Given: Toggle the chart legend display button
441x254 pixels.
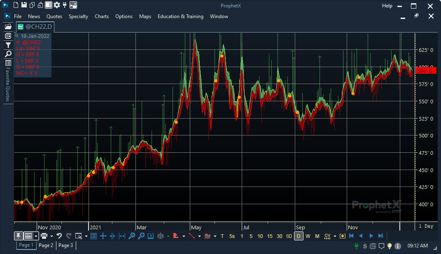Looking at the screenshot, I should click(x=28, y=236).
